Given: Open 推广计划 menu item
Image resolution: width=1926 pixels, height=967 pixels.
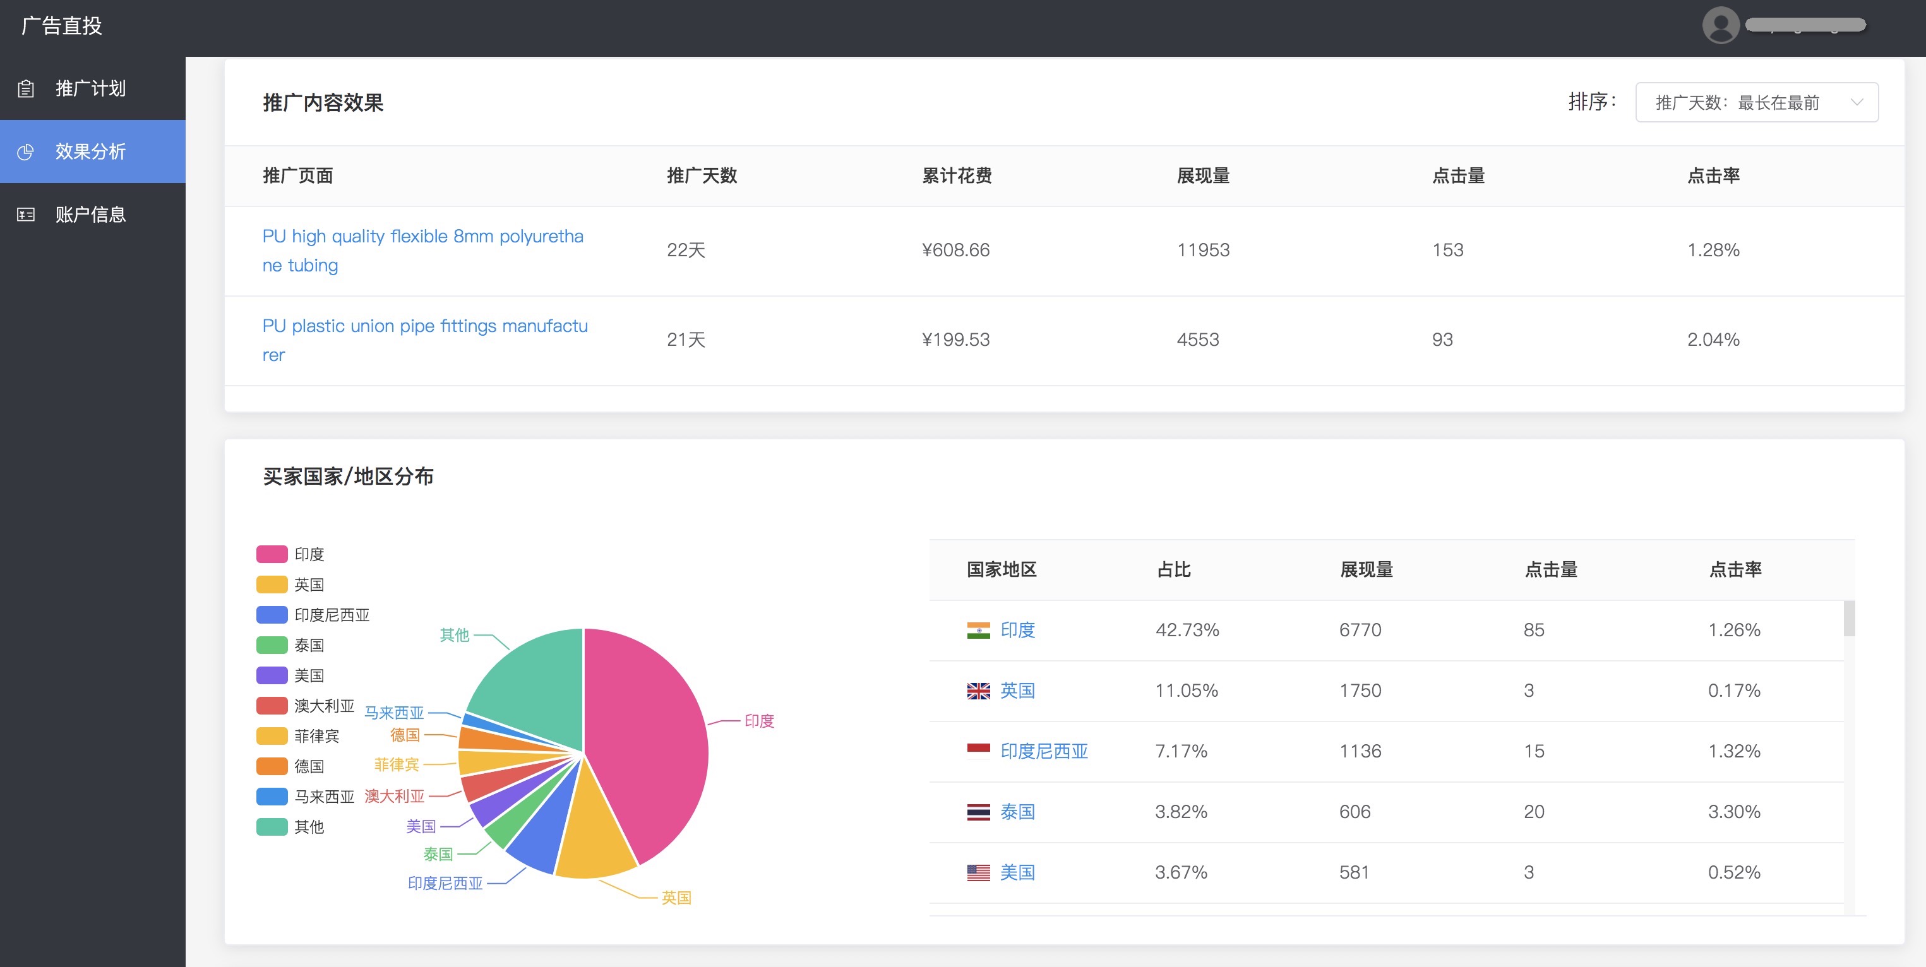Looking at the screenshot, I should (x=90, y=89).
